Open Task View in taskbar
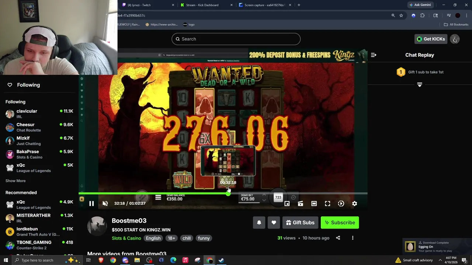 point(88,260)
